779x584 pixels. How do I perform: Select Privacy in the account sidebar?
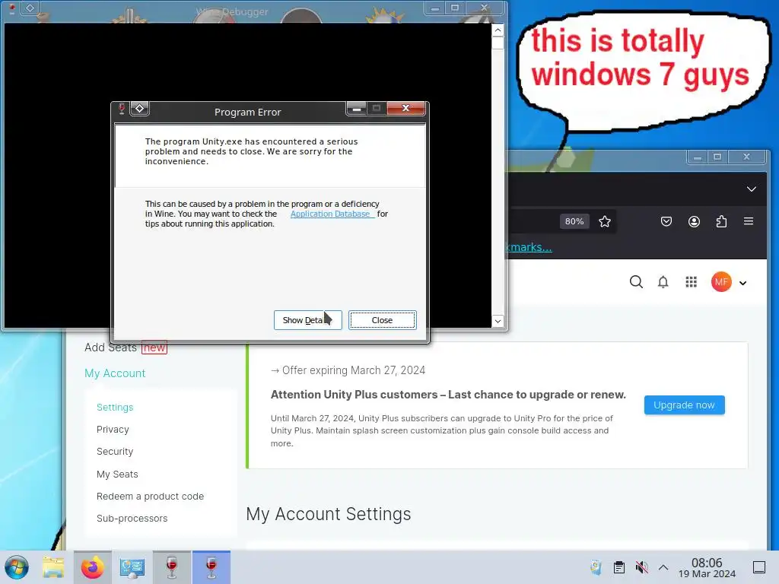[113, 430]
